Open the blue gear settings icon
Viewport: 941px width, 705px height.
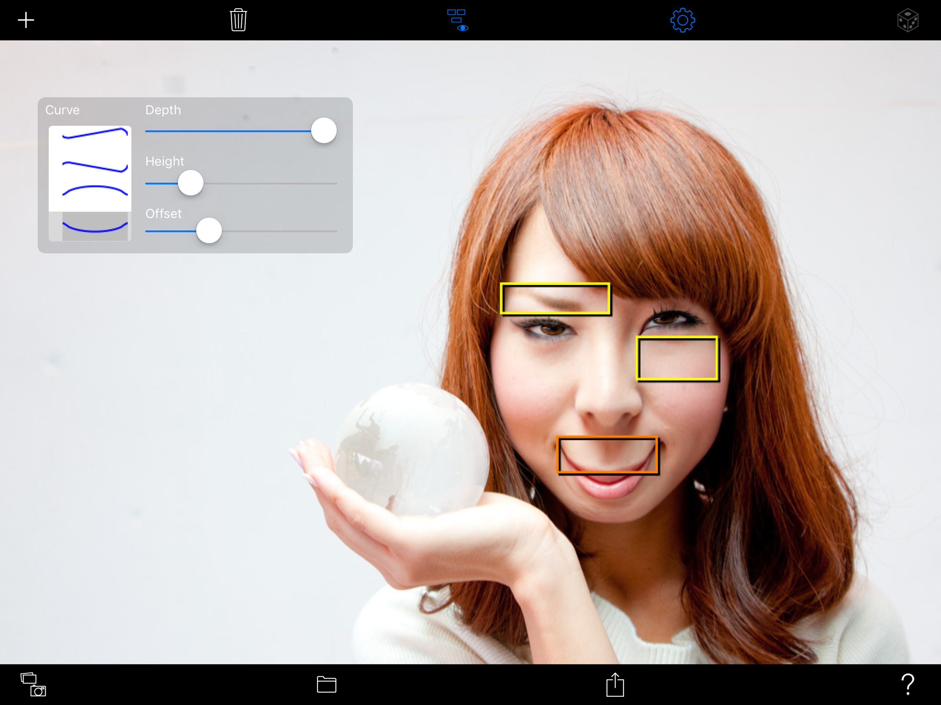pyautogui.click(x=682, y=20)
